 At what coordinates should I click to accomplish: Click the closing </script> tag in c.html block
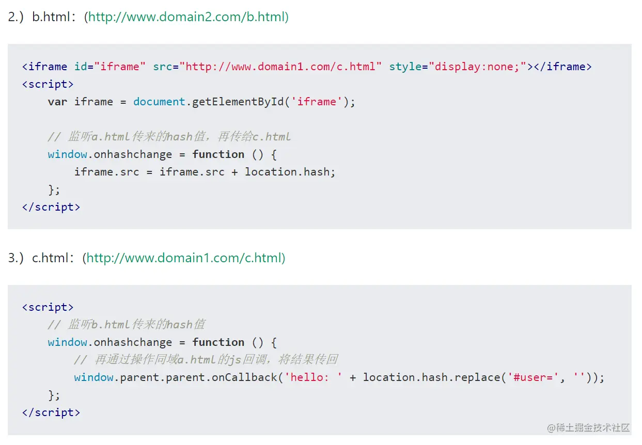[x=51, y=412]
